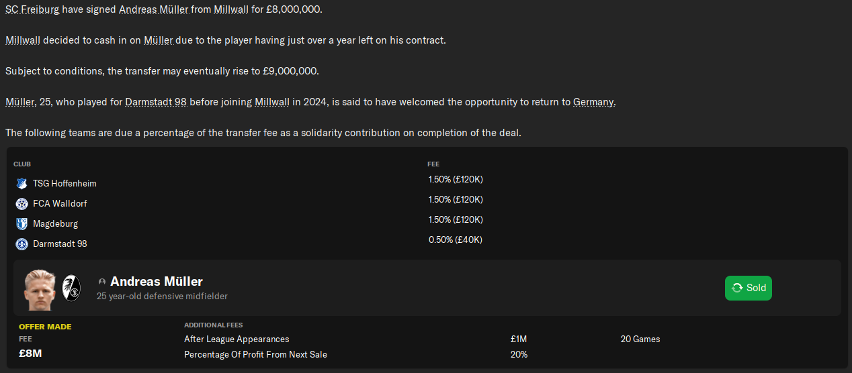Click the small person icon before Andreas Müller heading

click(101, 282)
